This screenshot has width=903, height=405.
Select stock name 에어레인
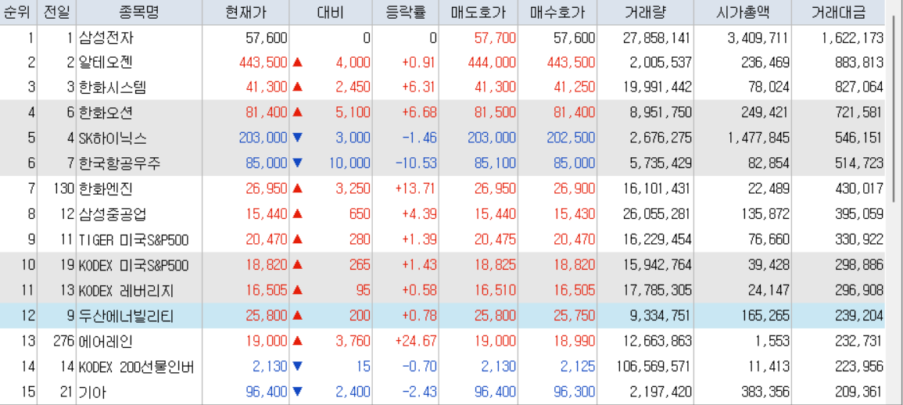point(108,341)
